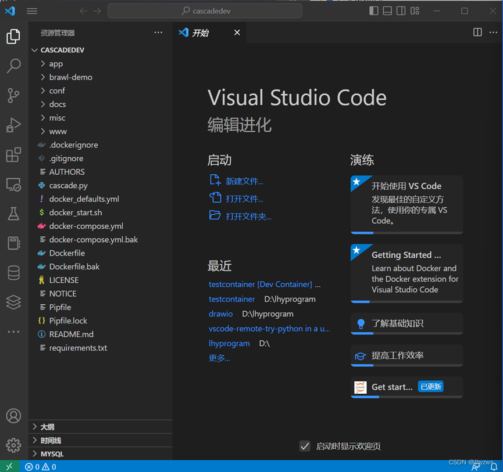Screen dimensions: 503x472
Task: Open the Extensions view
Action: (x=13, y=154)
